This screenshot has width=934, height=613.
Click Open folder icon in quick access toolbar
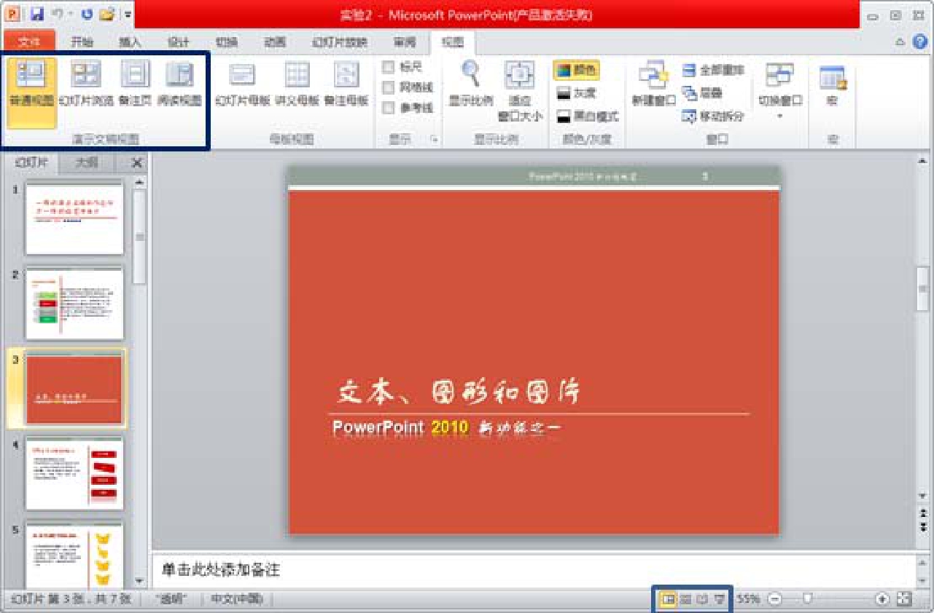tap(107, 13)
